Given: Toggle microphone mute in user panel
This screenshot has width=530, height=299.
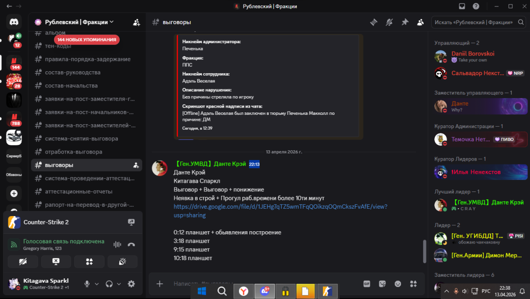Looking at the screenshot, I should coord(87,284).
